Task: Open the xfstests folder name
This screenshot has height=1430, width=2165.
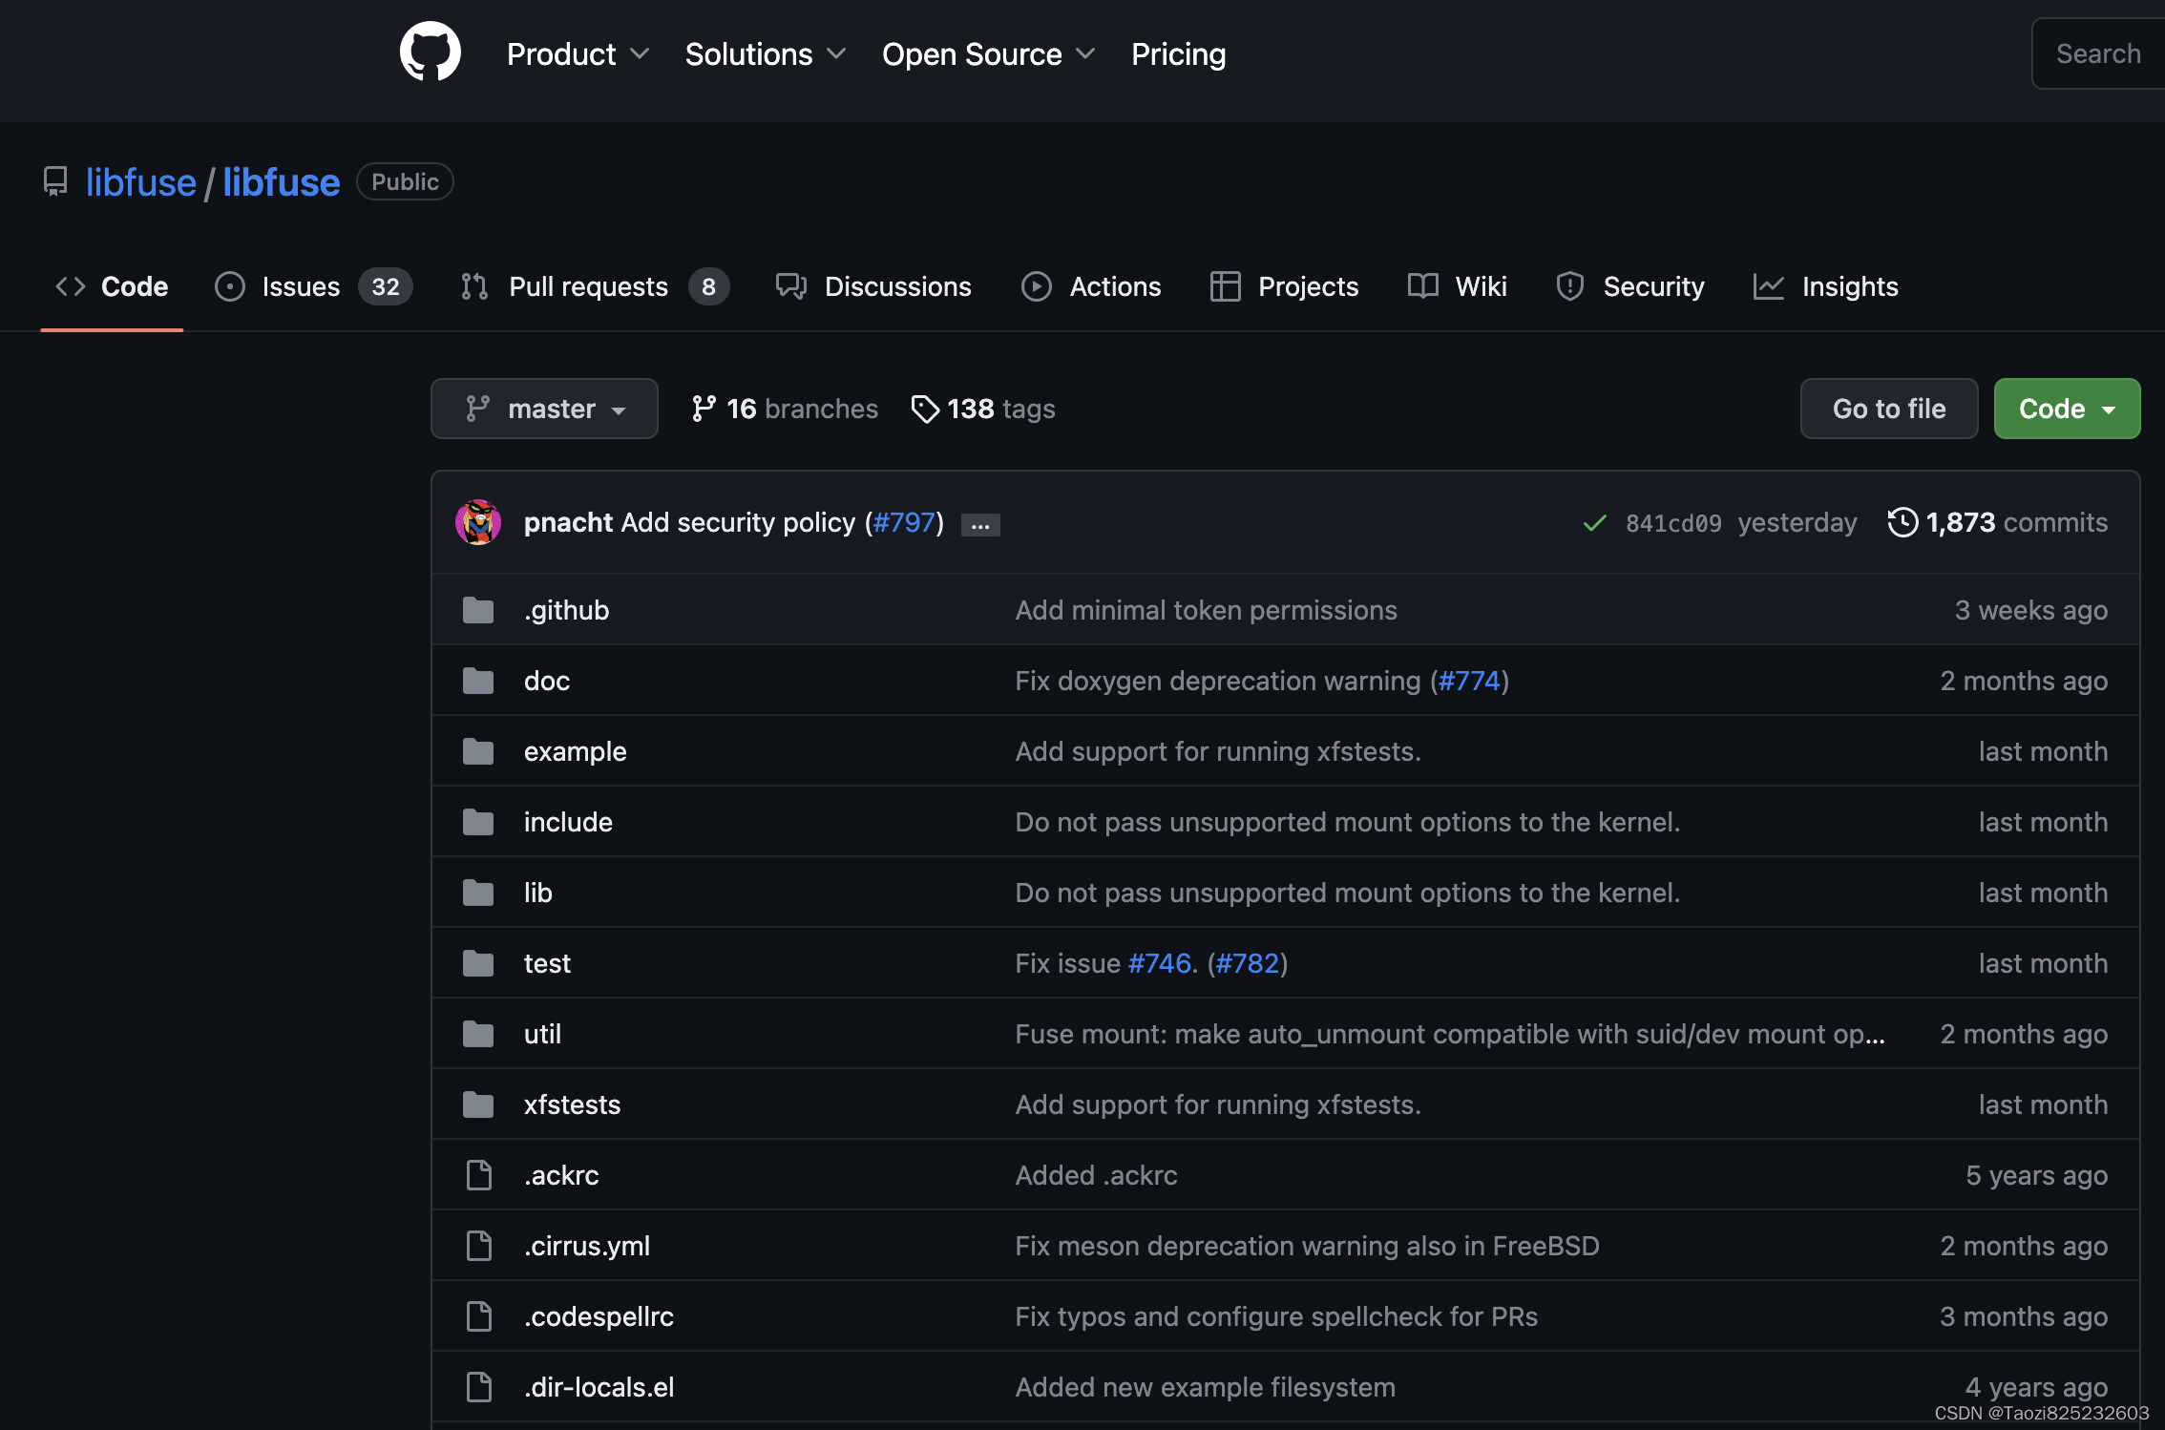Action: coord(572,1104)
